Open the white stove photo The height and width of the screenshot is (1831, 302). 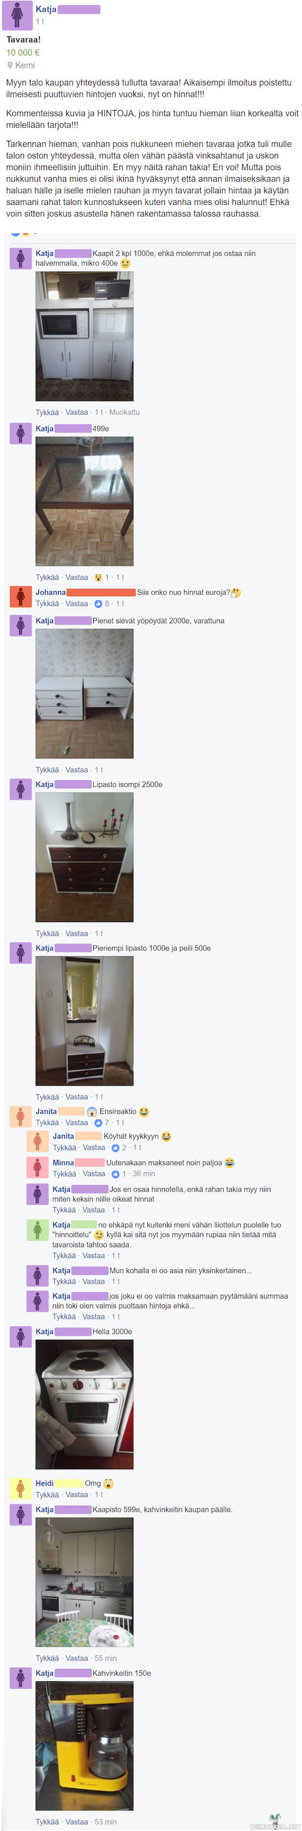tap(84, 1404)
